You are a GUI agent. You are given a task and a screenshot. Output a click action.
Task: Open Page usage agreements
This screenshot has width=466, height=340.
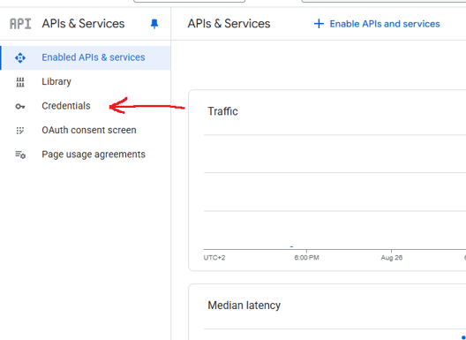tap(86, 155)
